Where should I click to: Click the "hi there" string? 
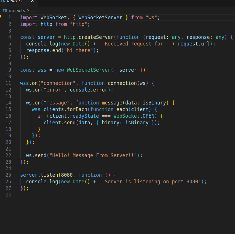tap(79, 50)
